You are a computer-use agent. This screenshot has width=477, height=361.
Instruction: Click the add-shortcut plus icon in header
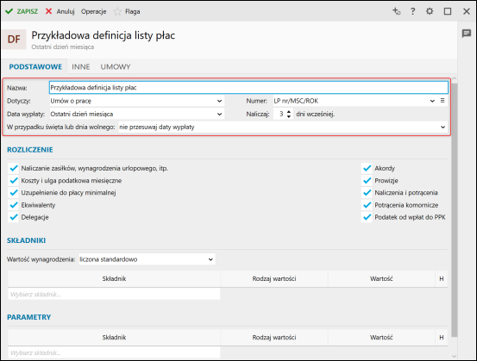coord(396,11)
